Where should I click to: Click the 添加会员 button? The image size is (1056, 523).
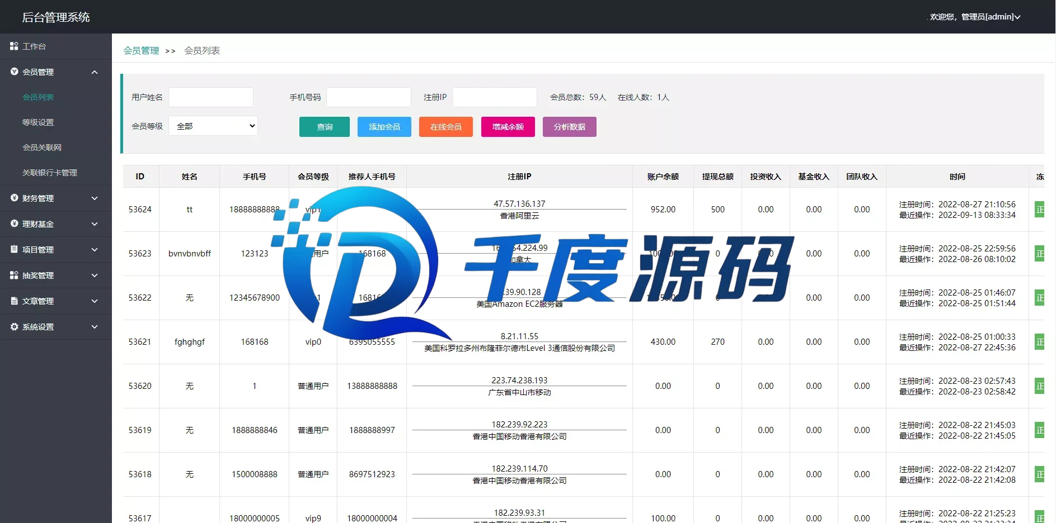click(x=384, y=127)
